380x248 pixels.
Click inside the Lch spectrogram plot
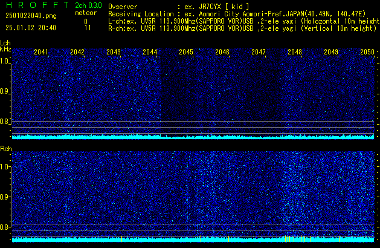[x=193, y=93]
